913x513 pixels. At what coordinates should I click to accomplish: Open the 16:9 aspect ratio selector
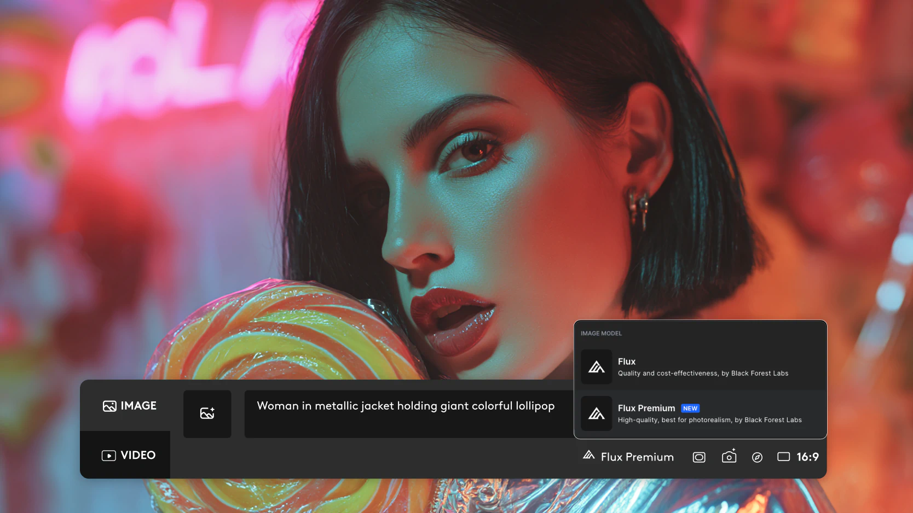coord(798,457)
